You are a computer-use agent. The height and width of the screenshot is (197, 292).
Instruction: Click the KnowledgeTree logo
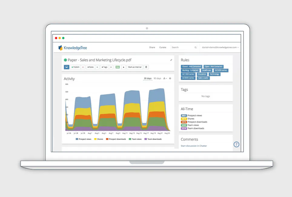coord(73,48)
